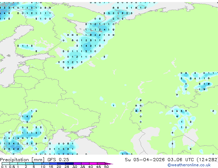Click the above-50 mm arrow-tip legend swatch
The image size is (218, 168).
[x=109, y=164]
